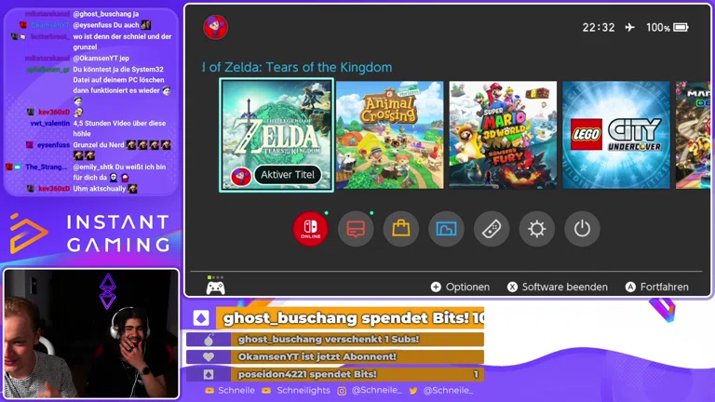Click the controller status icon
The height and width of the screenshot is (402, 715).
216,286
